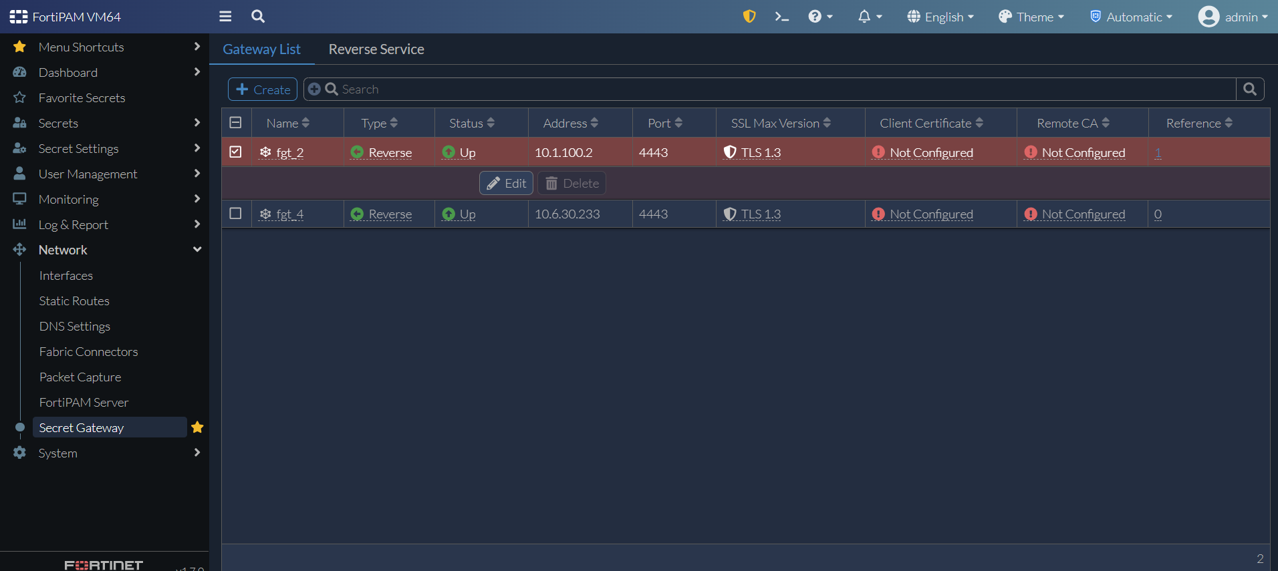Sort by Remote CA column
The image size is (1278, 571).
[x=1073, y=123]
